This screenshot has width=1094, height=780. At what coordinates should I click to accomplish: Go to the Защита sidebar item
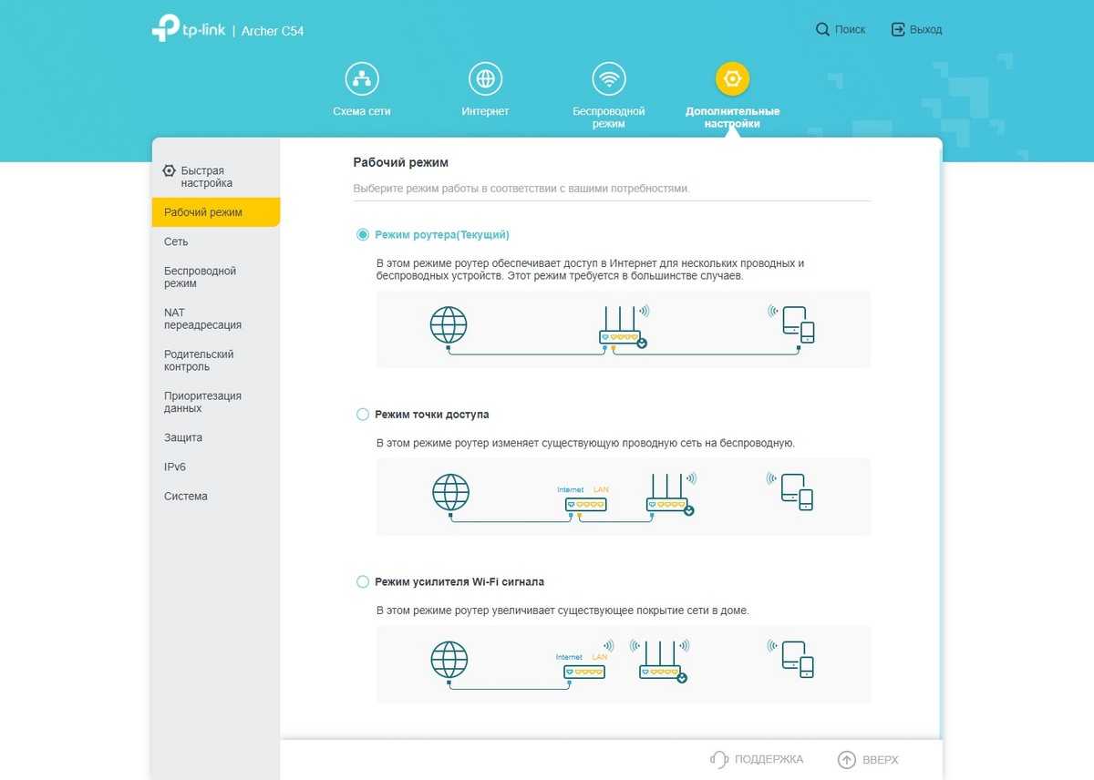pos(183,437)
